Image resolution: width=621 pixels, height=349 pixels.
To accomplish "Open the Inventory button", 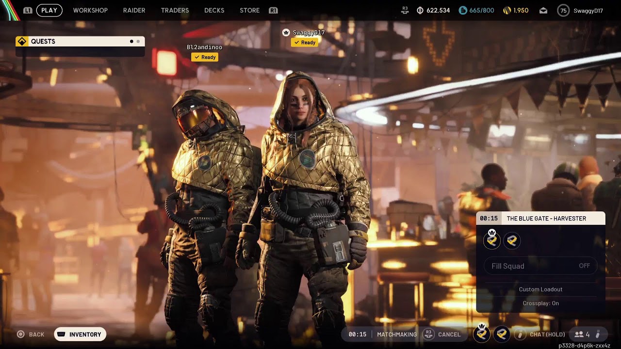I will pyautogui.click(x=80, y=334).
